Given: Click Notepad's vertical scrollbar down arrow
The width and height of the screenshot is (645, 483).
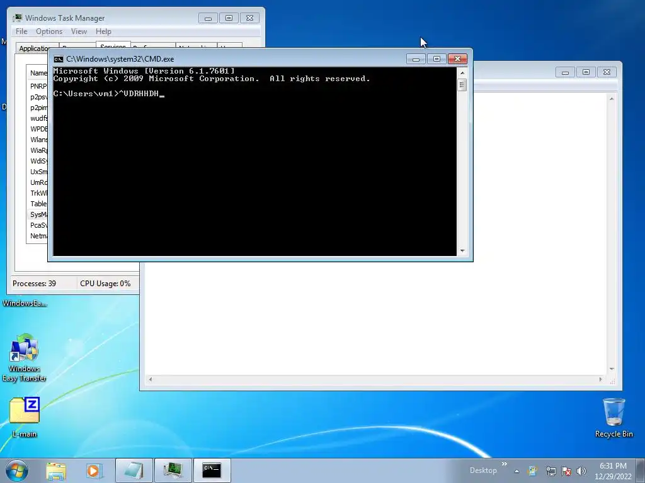Looking at the screenshot, I should click(x=612, y=369).
